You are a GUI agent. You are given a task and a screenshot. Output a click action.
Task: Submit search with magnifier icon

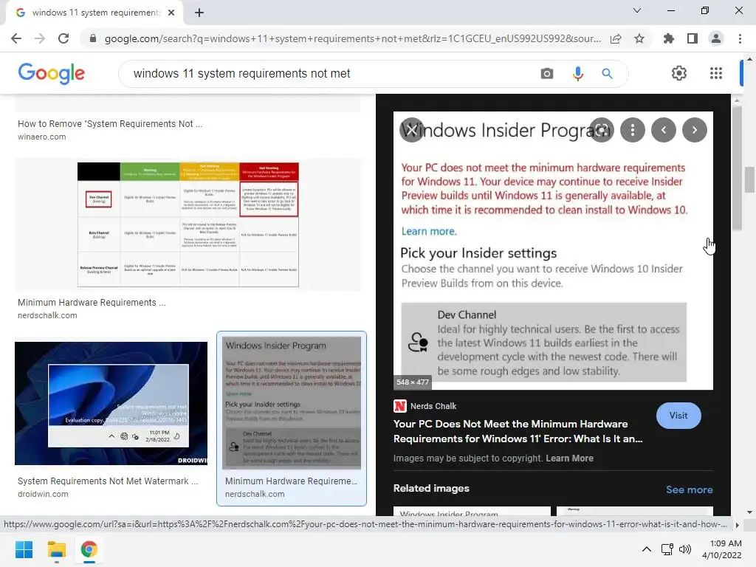click(607, 73)
